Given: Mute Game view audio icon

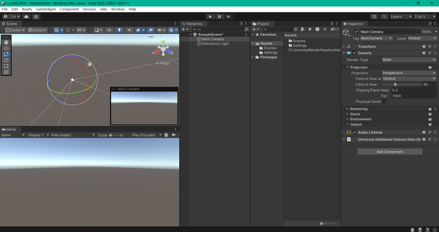Looking at the screenshot, I should coord(174,135).
